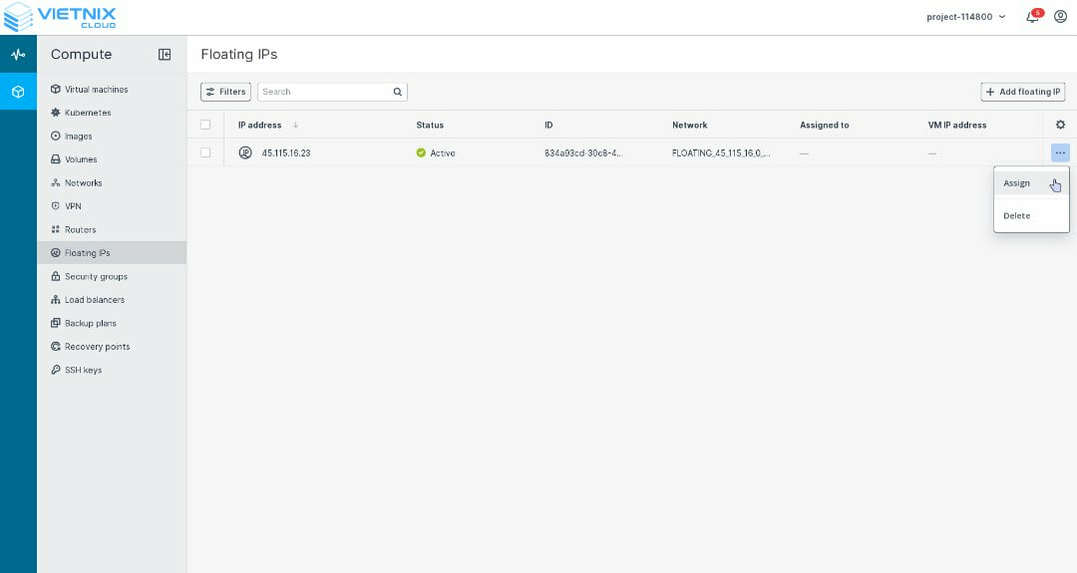The width and height of the screenshot is (1077, 573).
Task: Click the Status column header
Action: (x=430, y=125)
